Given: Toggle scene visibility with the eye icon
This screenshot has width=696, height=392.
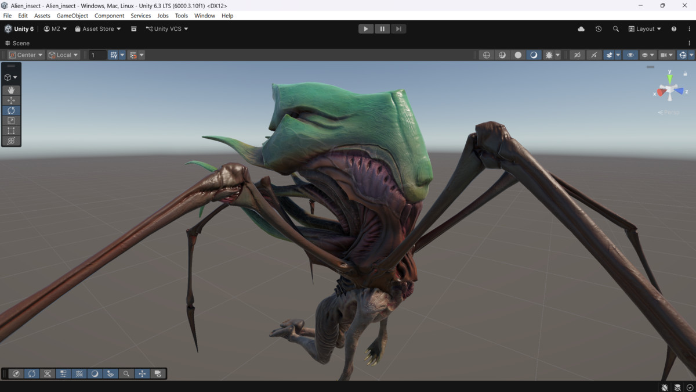Looking at the screenshot, I should coord(629,55).
